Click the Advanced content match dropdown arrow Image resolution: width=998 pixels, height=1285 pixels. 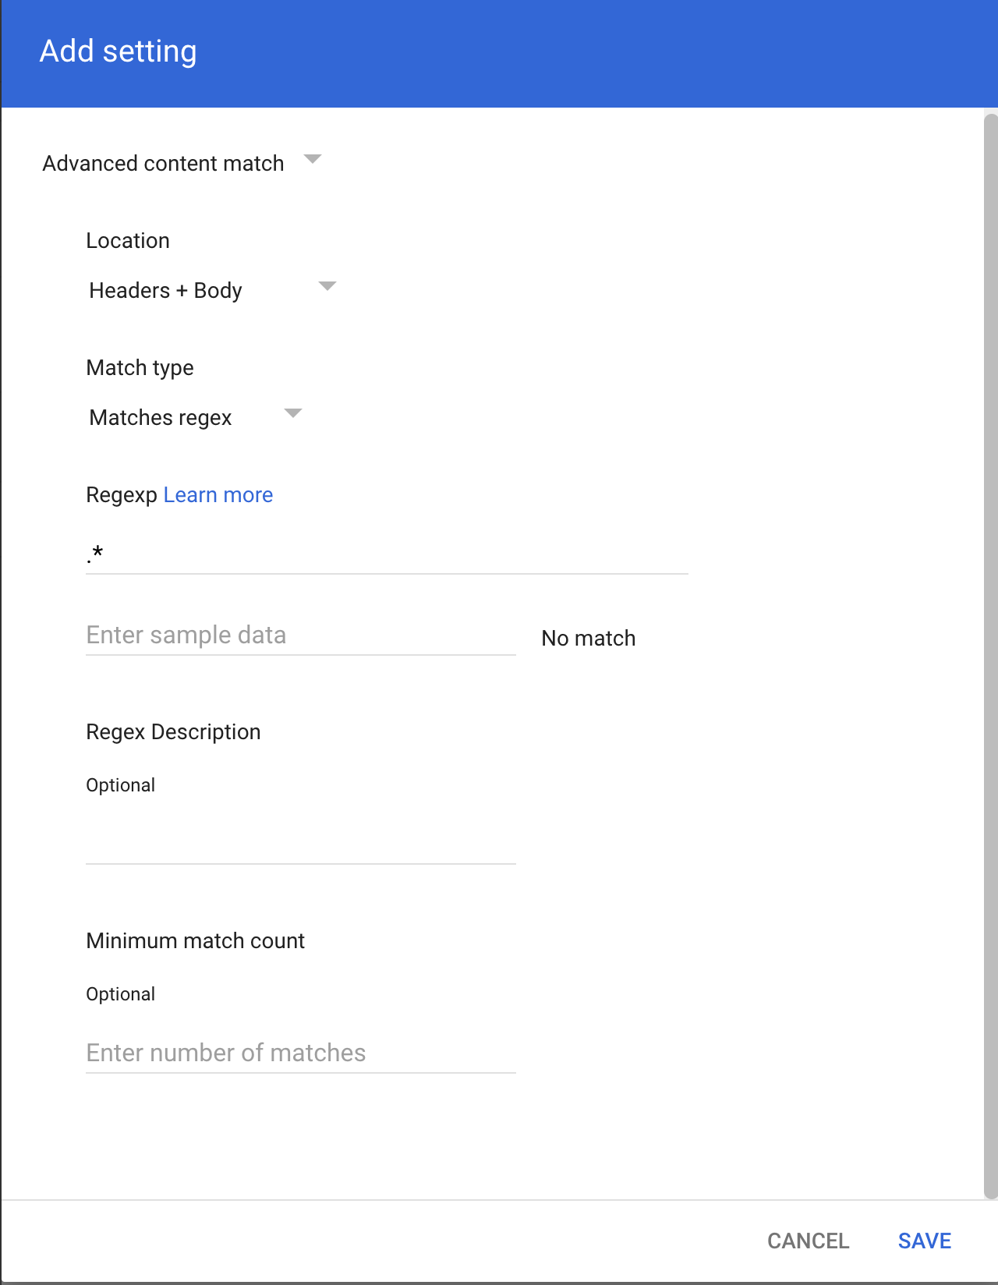tap(314, 160)
